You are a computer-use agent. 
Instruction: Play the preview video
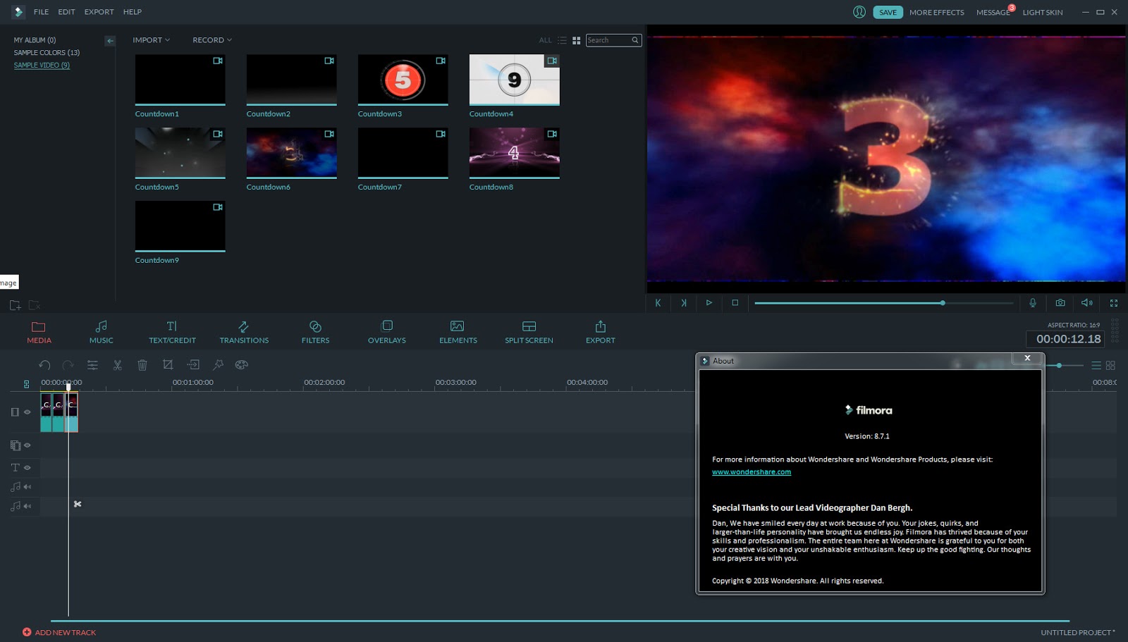click(709, 303)
